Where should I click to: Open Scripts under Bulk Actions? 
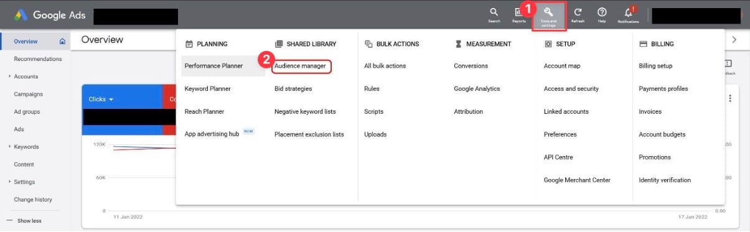373,112
